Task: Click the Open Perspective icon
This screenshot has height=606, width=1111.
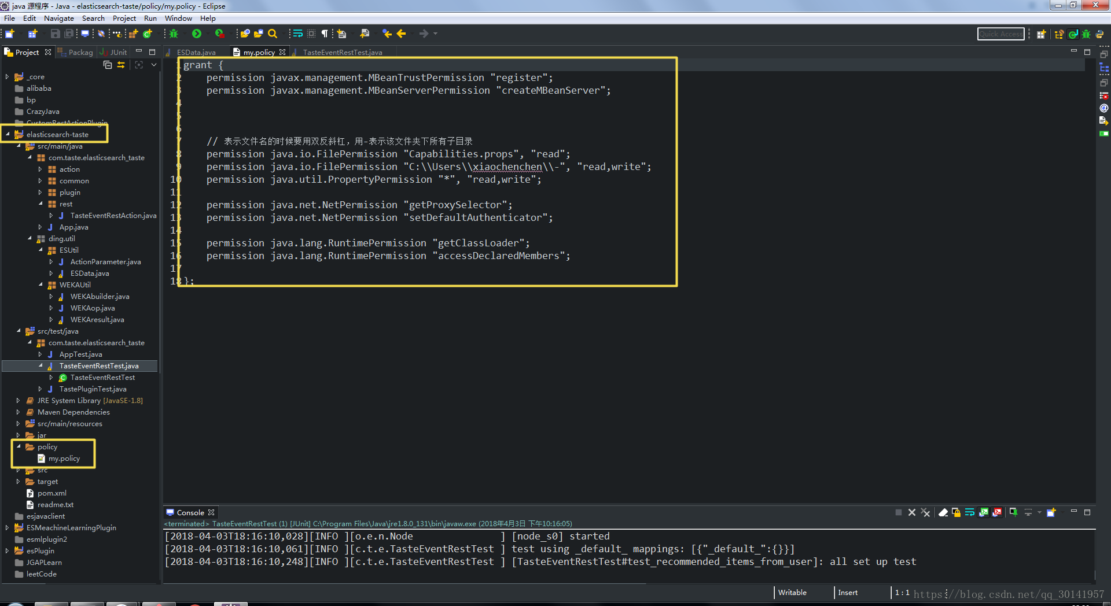Action: (1041, 34)
